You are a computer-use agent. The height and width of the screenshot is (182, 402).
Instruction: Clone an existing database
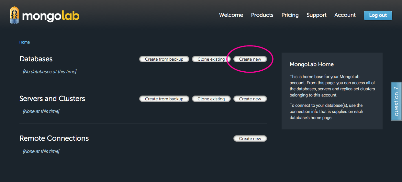[211, 59]
